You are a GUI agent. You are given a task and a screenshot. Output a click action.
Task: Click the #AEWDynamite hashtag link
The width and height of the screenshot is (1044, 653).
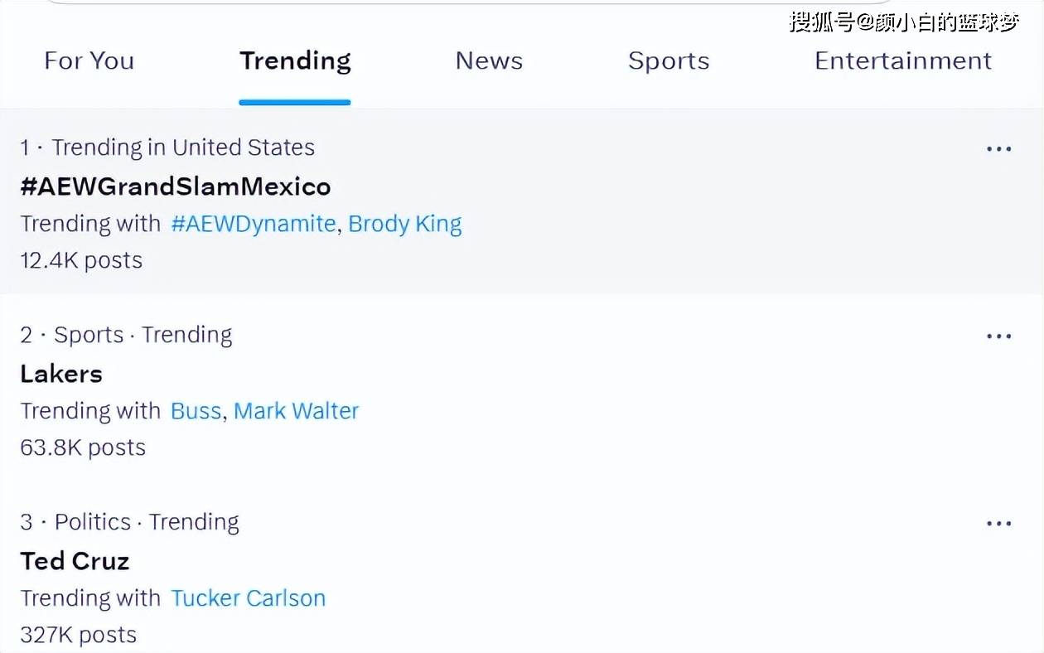(x=254, y=224)
